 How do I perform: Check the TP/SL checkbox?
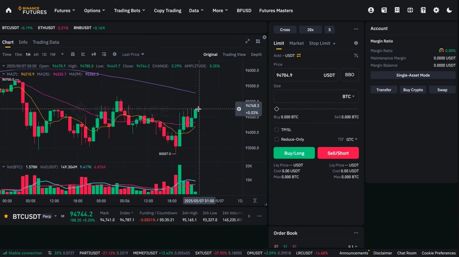[x=276, y=130]
